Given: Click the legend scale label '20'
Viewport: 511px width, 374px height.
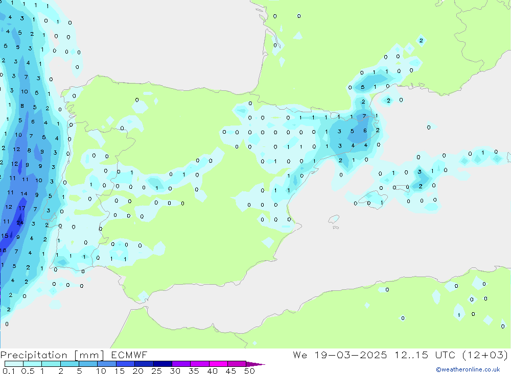Looking at the screenshot, I should [138, 371].
